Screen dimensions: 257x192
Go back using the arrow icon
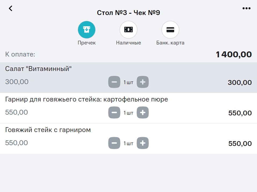coord(11,8)
